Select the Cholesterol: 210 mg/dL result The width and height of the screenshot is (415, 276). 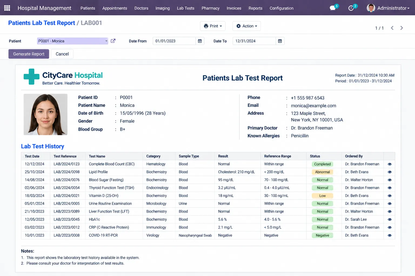[236, 172]
